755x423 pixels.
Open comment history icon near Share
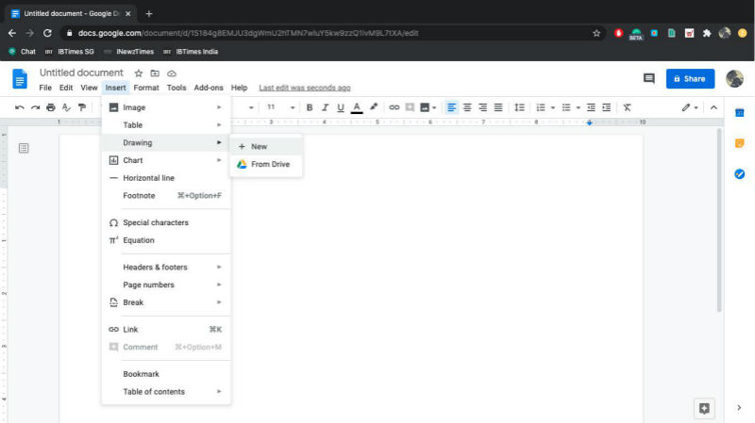coord(648,79)
